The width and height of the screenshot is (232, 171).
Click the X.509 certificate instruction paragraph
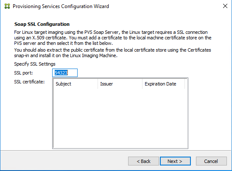pos(112,38)
